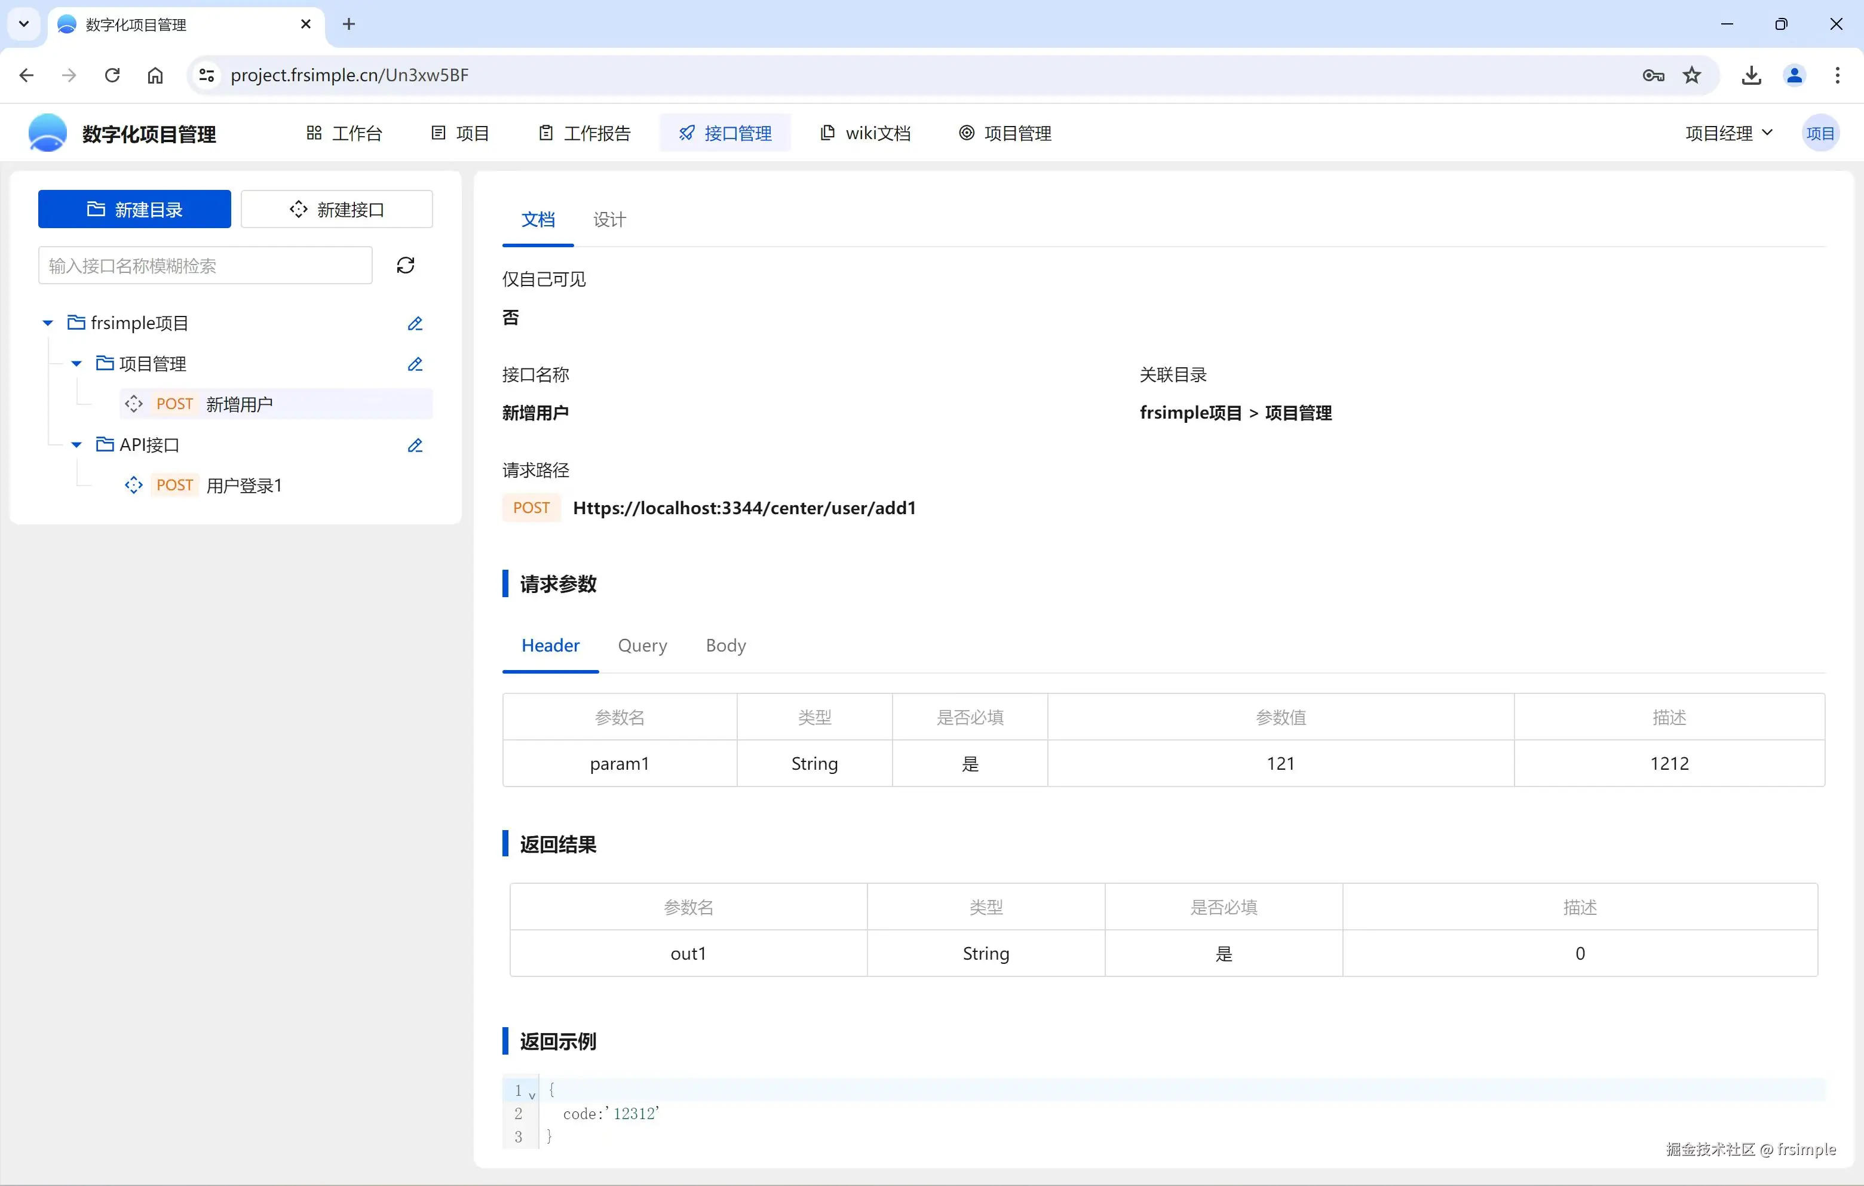
Task: Open the frsimple项目 breadcrumb link
Action: click(x=1189, y=413)
